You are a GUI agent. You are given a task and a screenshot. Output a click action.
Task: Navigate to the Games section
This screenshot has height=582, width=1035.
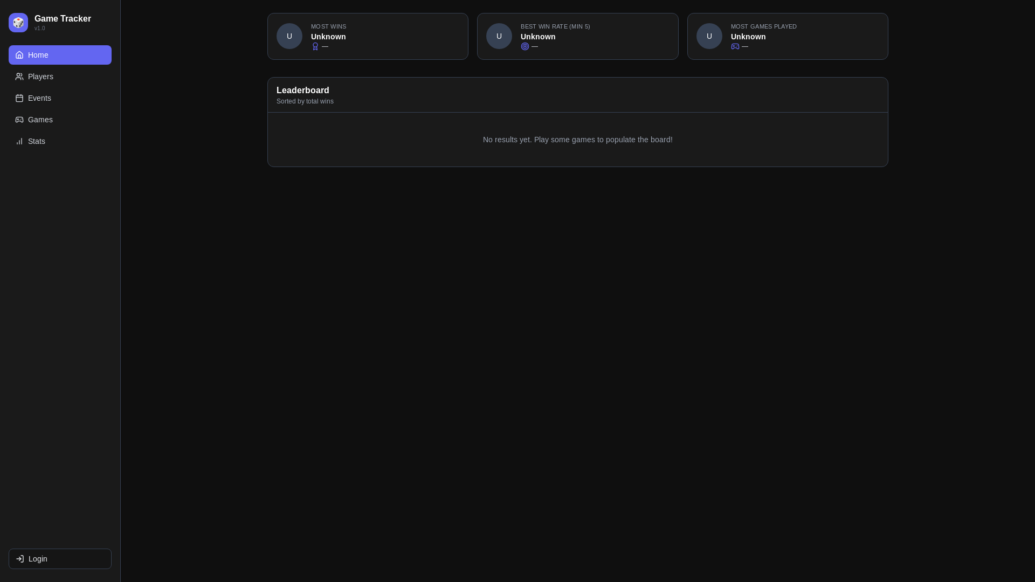coord(60,120)
